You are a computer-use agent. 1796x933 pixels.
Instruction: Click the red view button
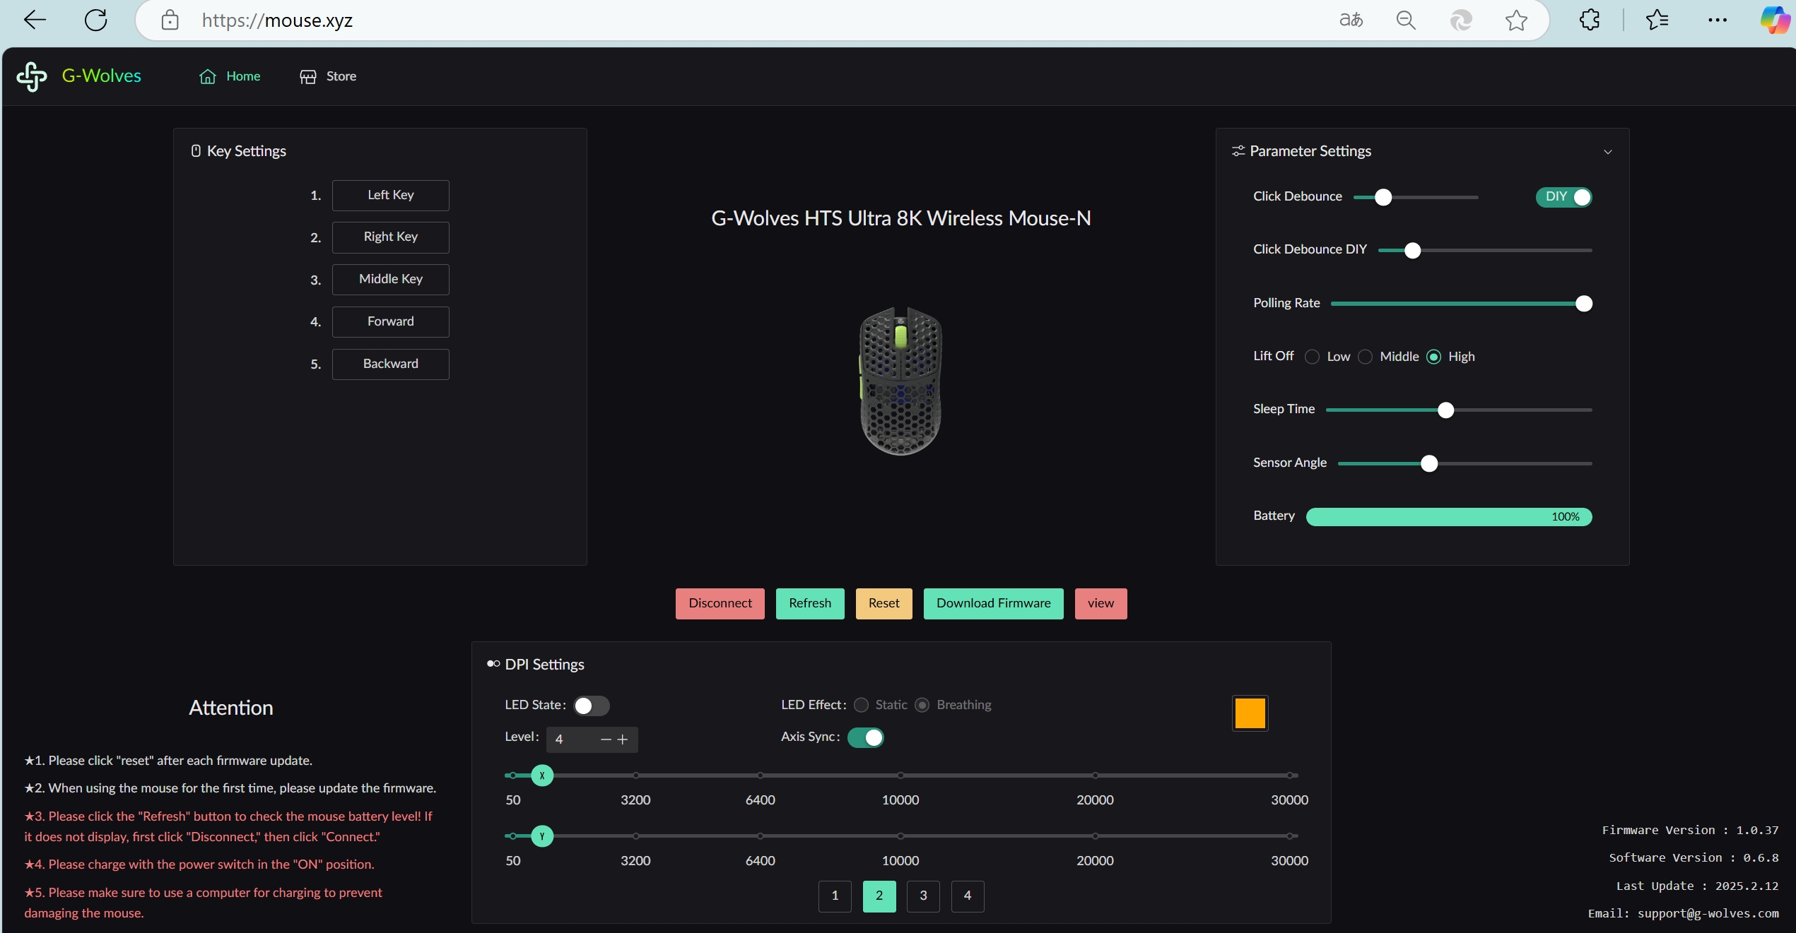pos(1101,603)
